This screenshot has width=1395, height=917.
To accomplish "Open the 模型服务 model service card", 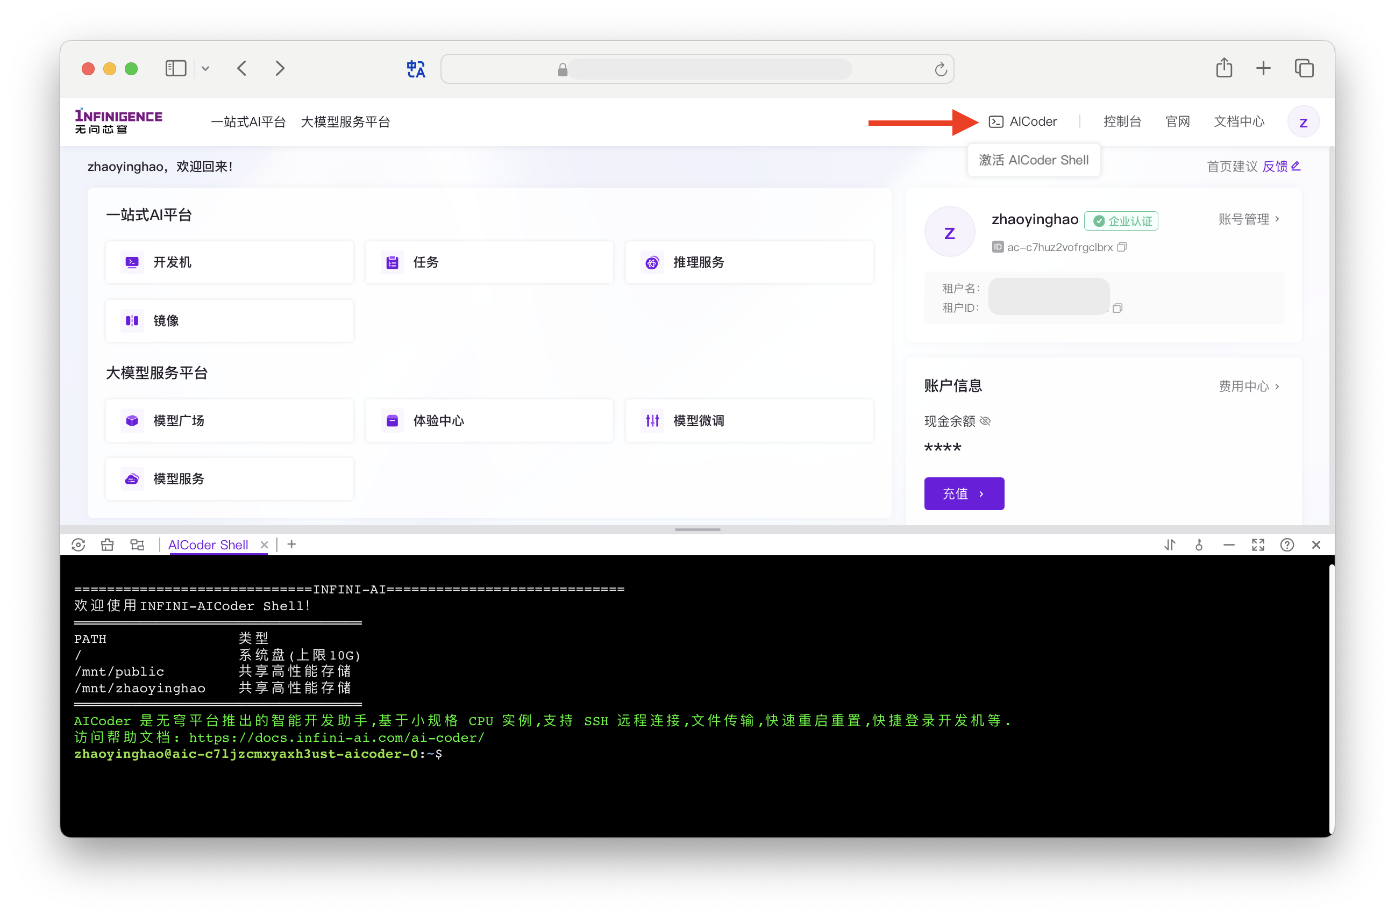I will click(x=229, y=479).
